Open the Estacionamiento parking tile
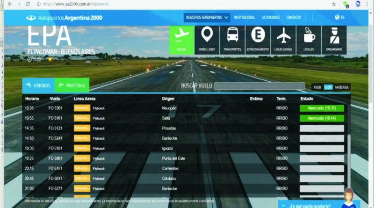The height and width of the screenshot is (208, 374). click(258, 40)
